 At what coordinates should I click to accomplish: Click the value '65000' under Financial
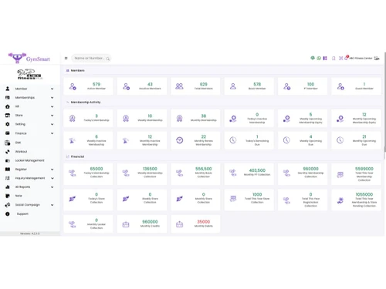click(x=96, y=169)
